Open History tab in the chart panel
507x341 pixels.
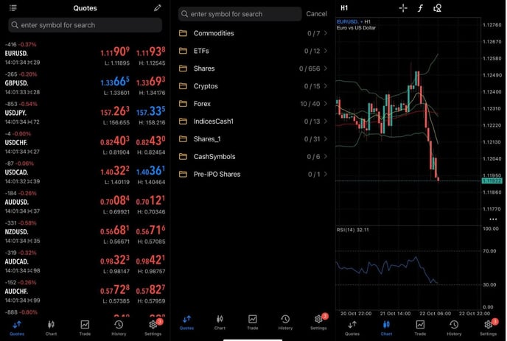click(x=454, y=328)
